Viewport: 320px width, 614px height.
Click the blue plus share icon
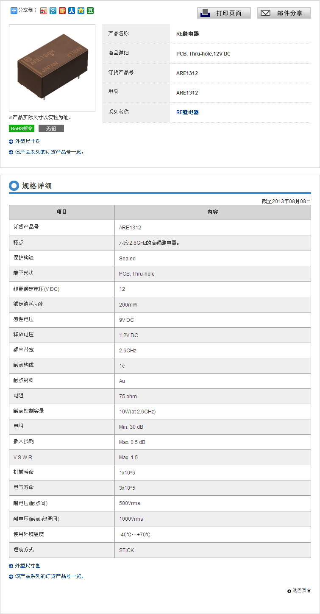[x=14, y=11]
